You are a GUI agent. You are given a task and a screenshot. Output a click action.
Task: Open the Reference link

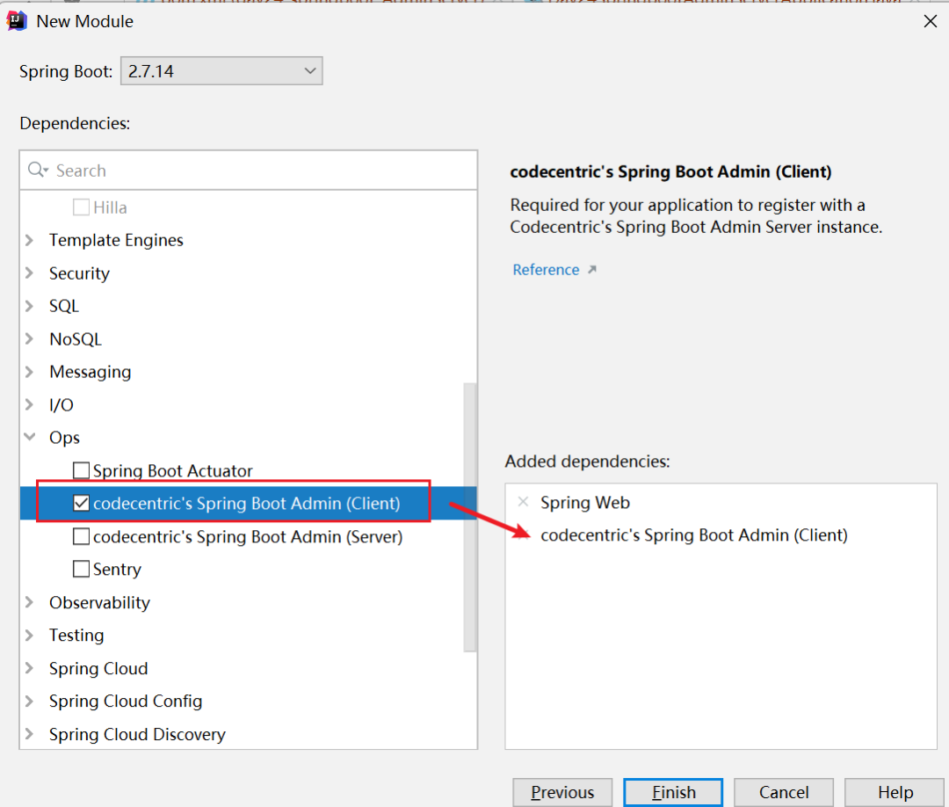546,269
